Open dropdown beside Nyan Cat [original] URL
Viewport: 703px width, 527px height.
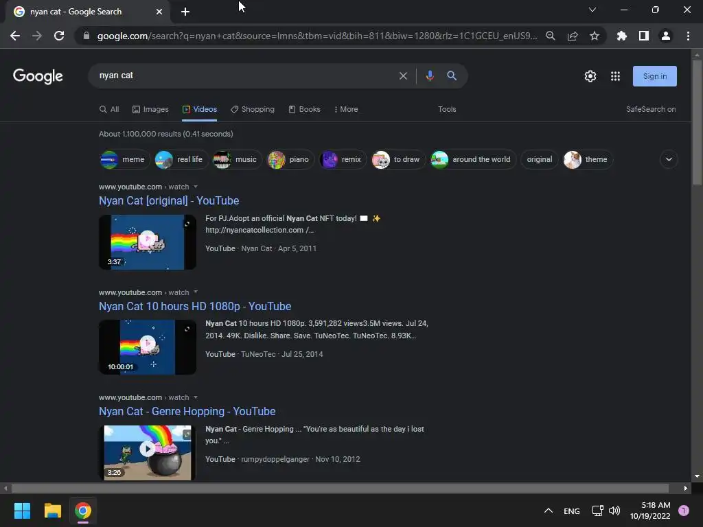click(196, 187)
